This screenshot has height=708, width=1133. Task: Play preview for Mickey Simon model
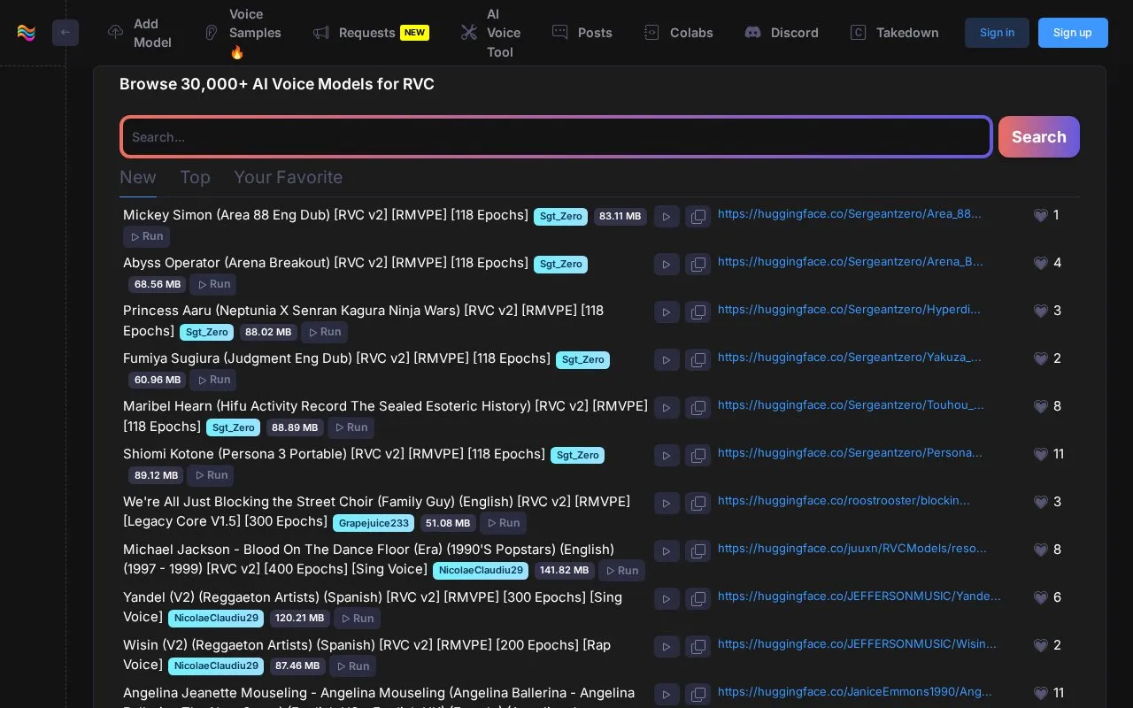pyautogui.click(x=667, y=217)
